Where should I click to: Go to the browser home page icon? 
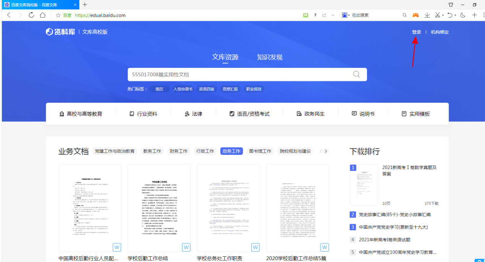click(x=43, y=15)
